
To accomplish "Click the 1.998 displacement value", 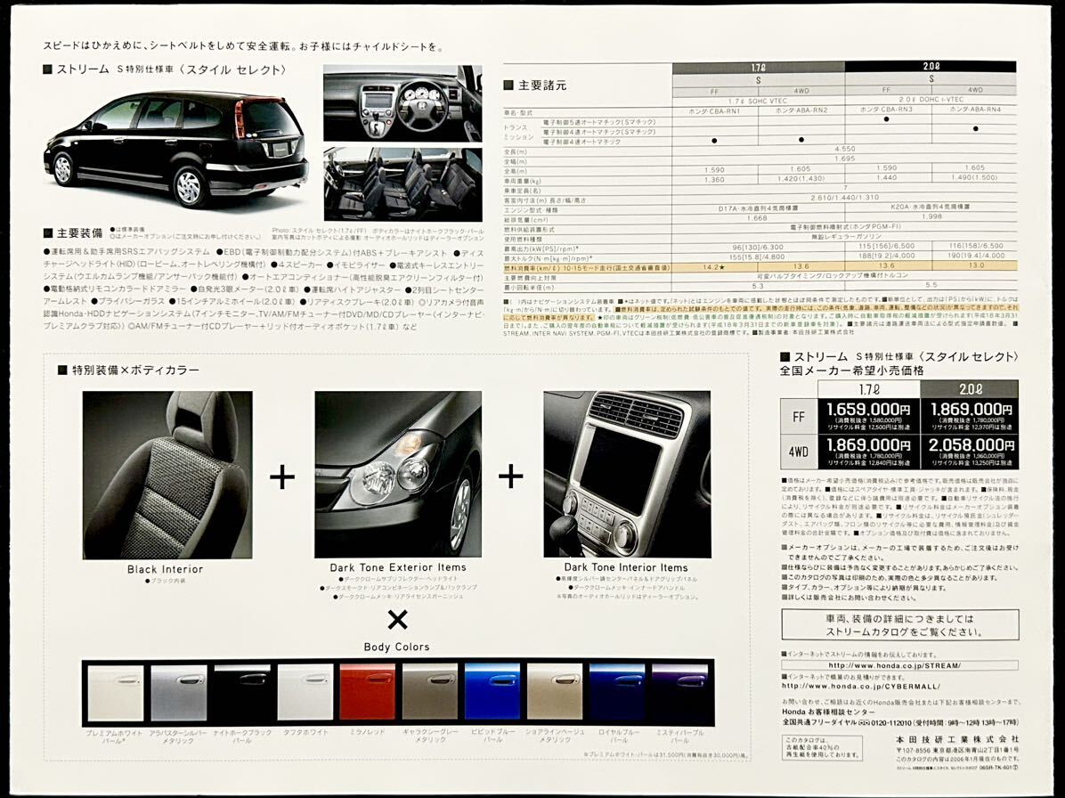I will (931, 216).
